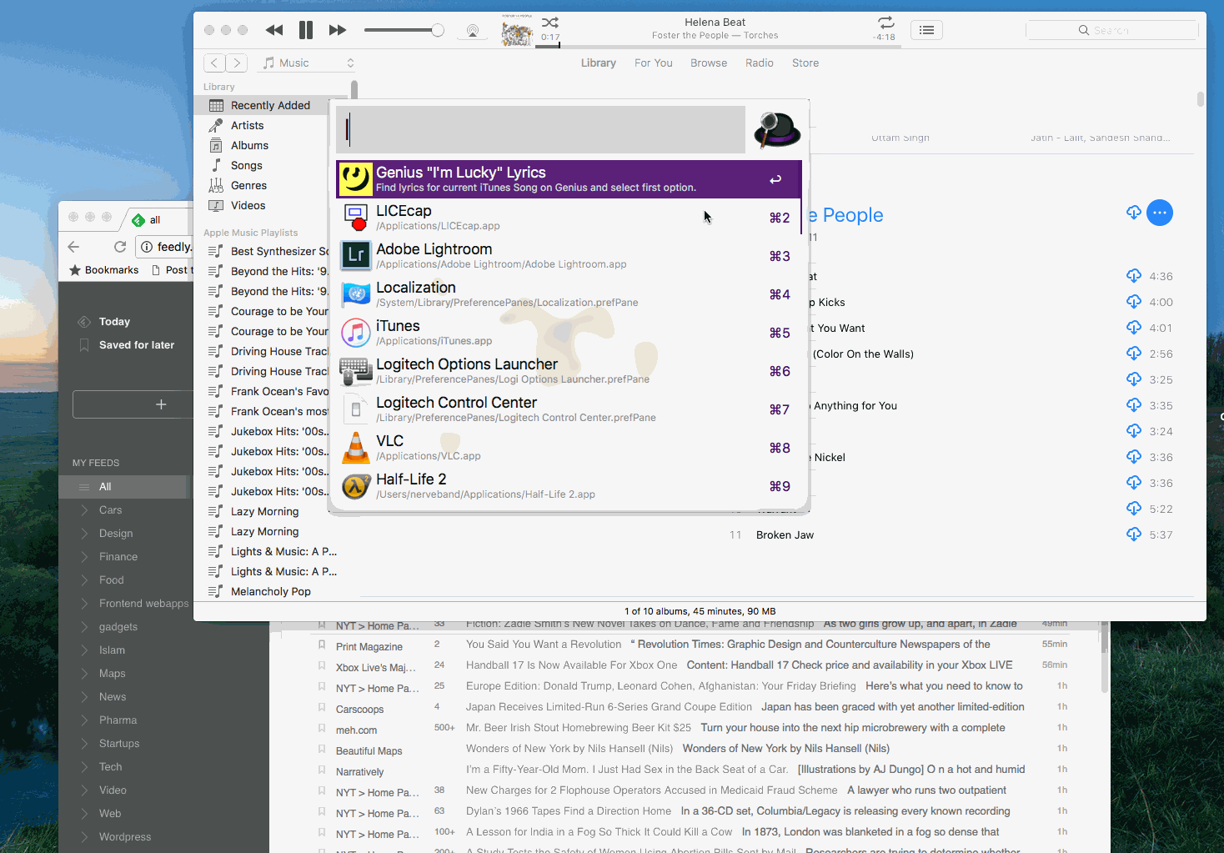Download the Broken Jaw track from iCloud
This screenshot has height=853, width=1224.
pyautogui.click(x=1134, y=534)
